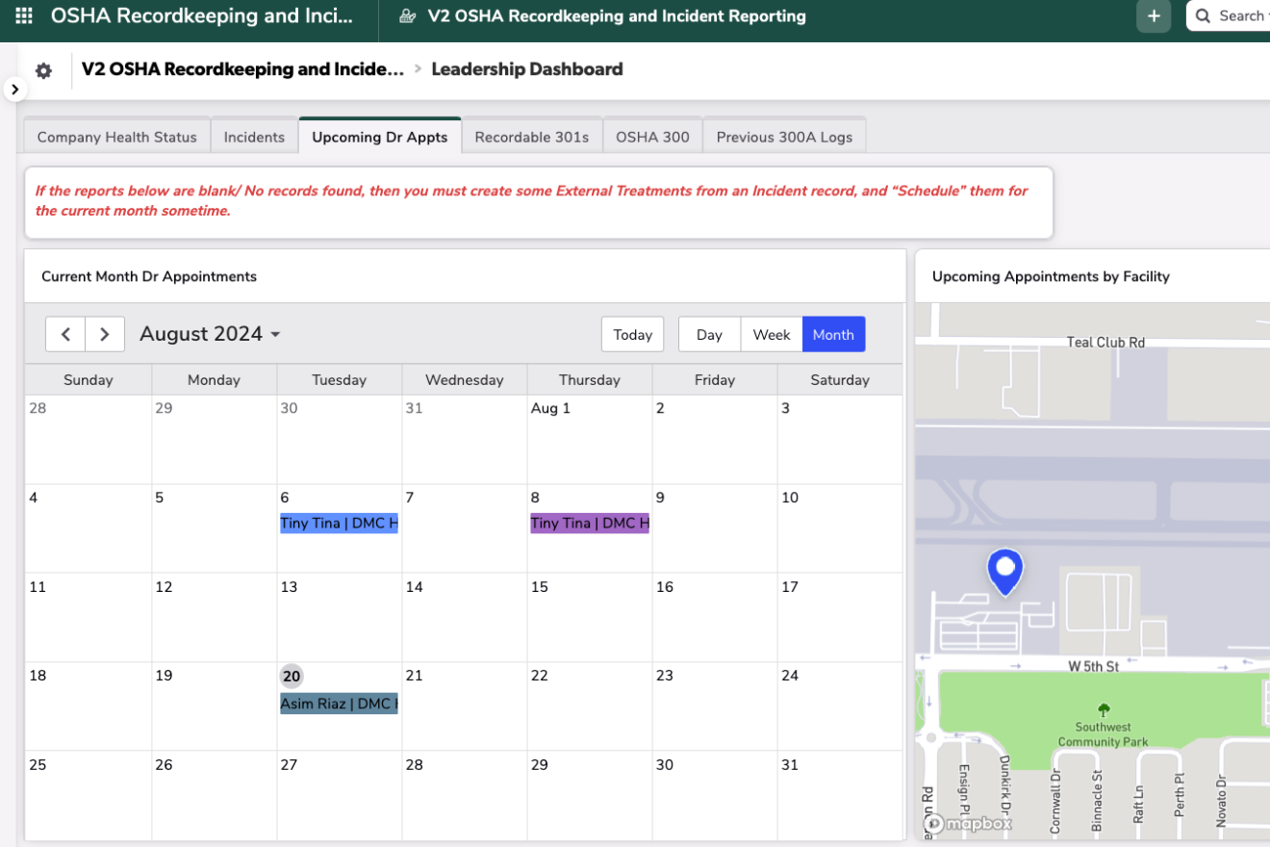This screenshot has height=847, width=1270.
Task: Click V2 OSHA Recordkeeping breadcrumb link
Action: 242,69
